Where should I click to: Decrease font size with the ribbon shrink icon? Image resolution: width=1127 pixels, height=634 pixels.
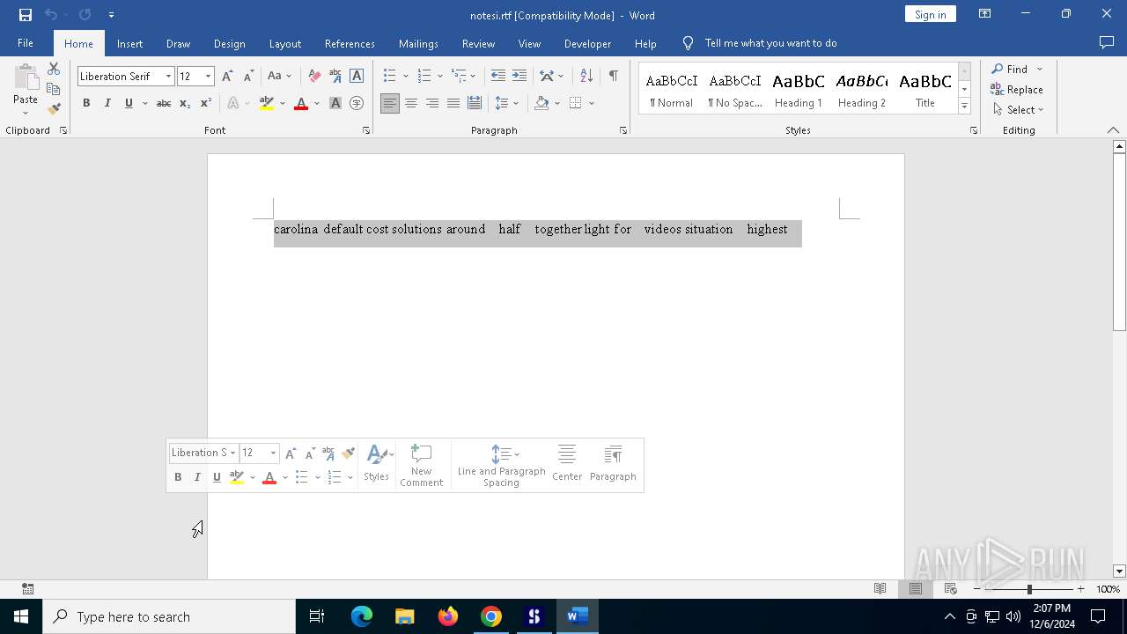point(248,77)
